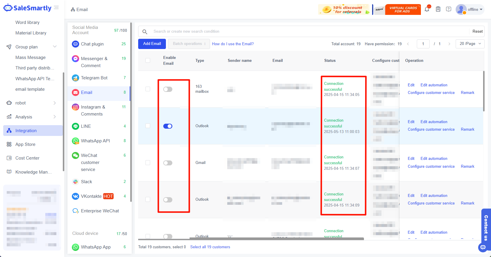The width and height of the screenshot is (491, 257).
Task: Enable the Gmail email toggle
Action: click(x=168, y=163)
